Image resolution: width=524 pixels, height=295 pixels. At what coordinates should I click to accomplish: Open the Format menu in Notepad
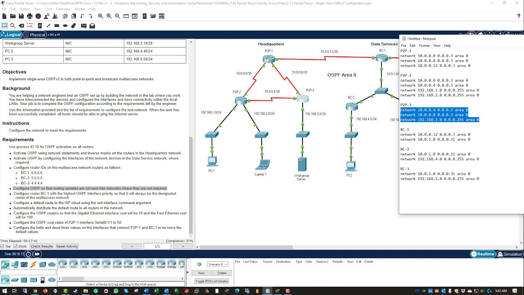click(x=424, y=45)
